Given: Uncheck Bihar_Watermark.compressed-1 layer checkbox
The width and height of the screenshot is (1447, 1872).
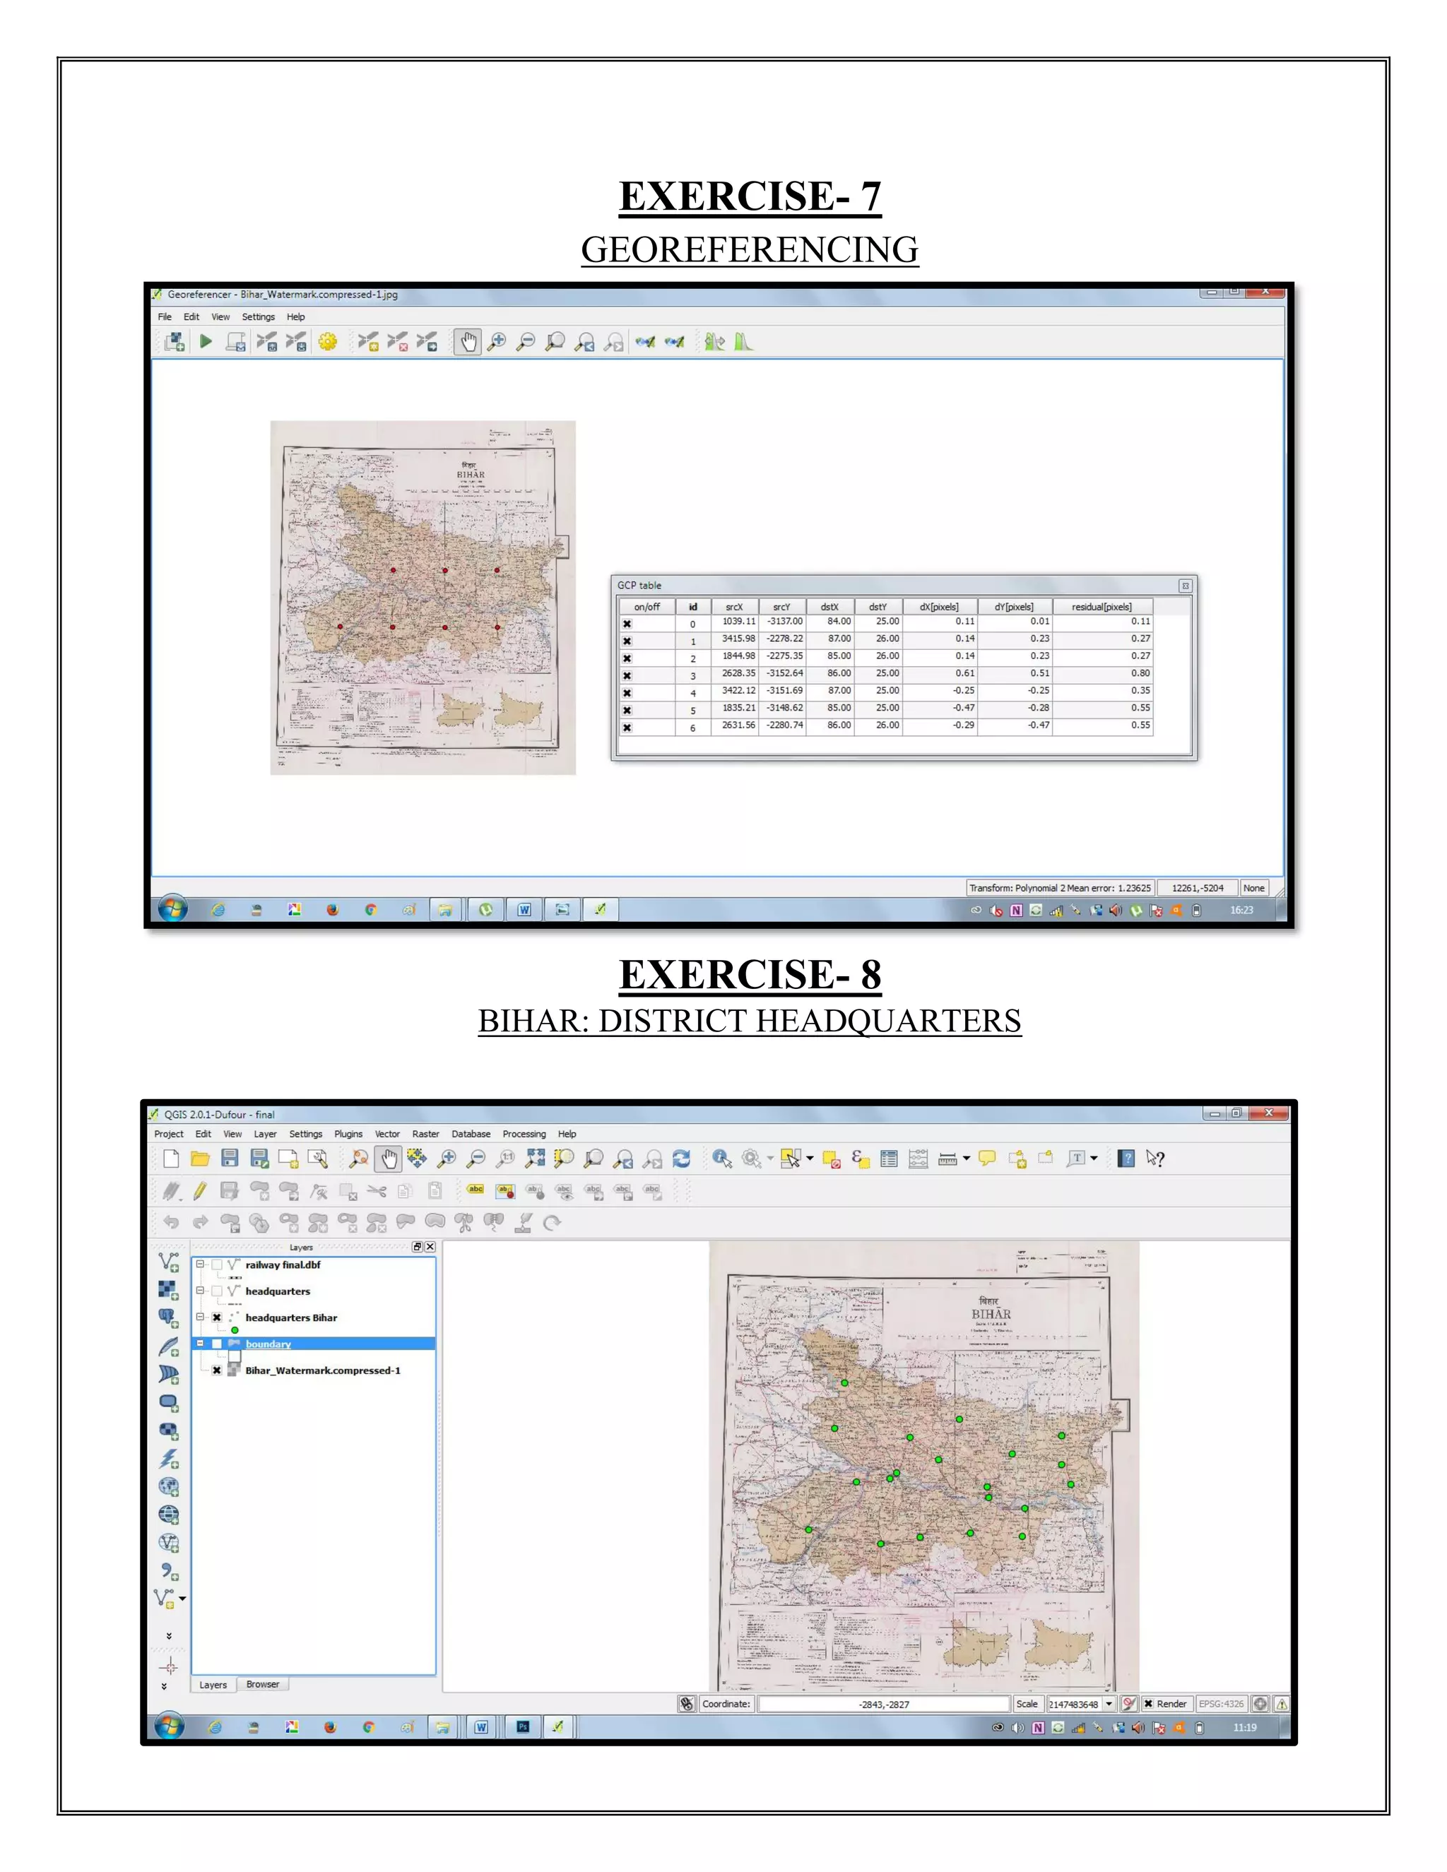Looking at the screenshot, I should tap(217, 1370).
